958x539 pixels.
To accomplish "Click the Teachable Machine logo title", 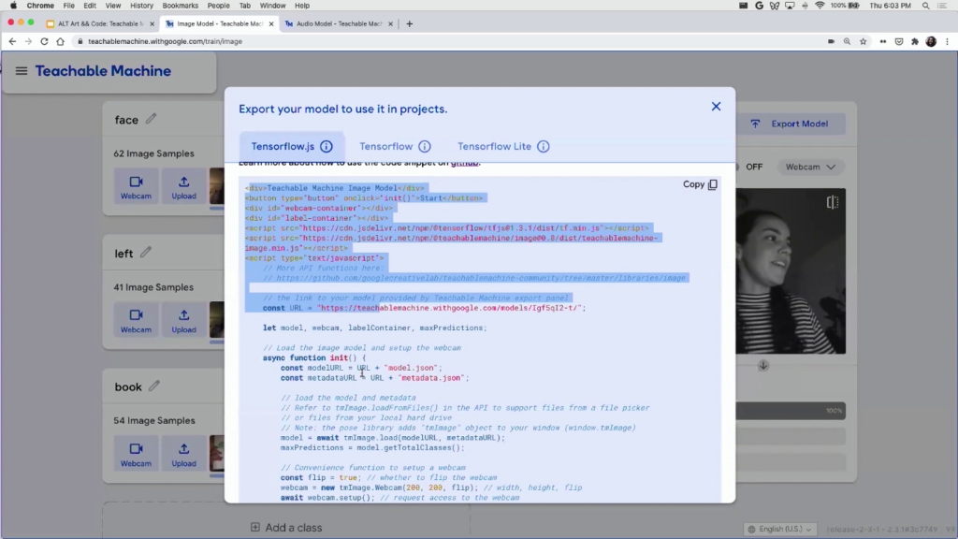I will tap(103, 71).
